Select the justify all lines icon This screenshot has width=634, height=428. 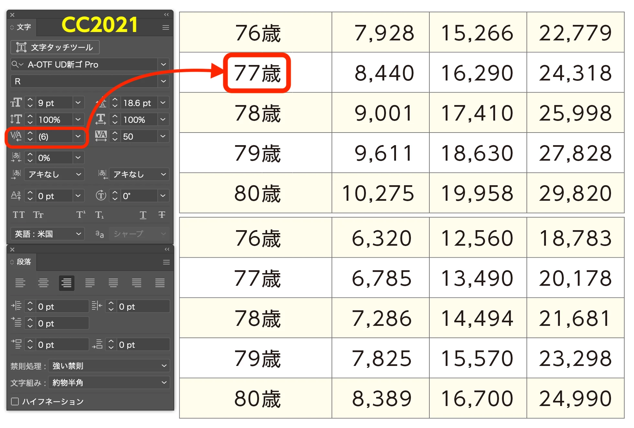coord(160,283)
